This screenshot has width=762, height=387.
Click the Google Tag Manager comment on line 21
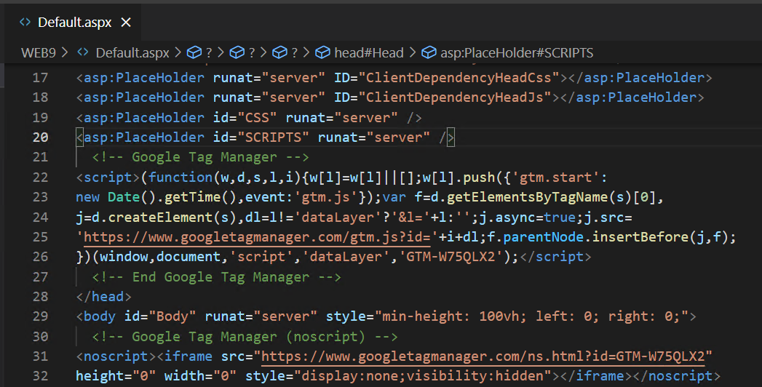201,157
